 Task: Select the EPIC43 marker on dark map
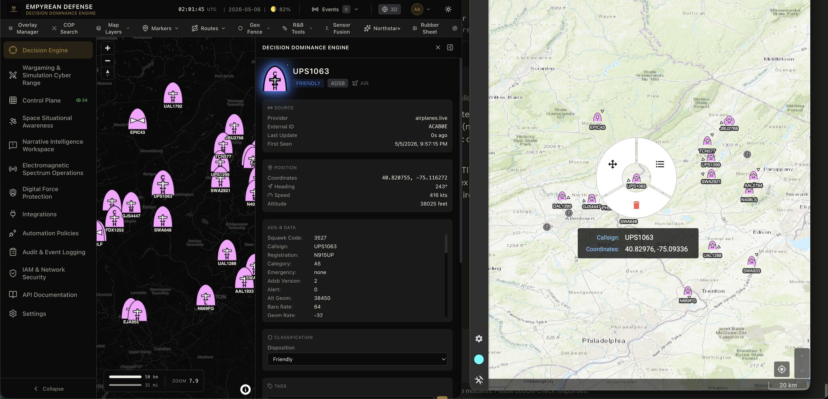(x=137, y=120)
